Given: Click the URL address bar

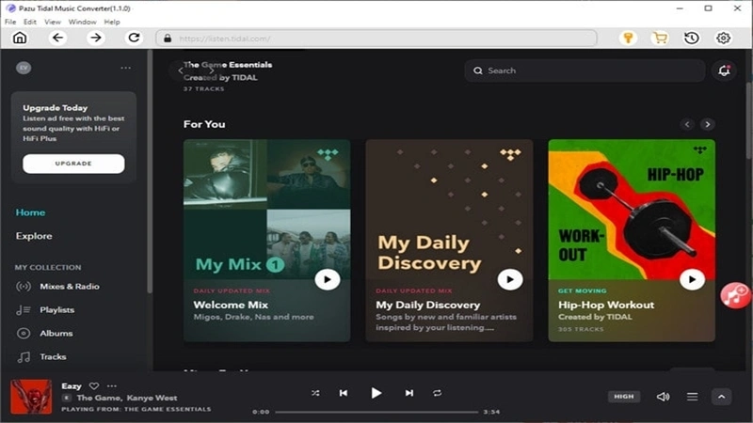Looking at the screenshot, I should click(376, 39).
